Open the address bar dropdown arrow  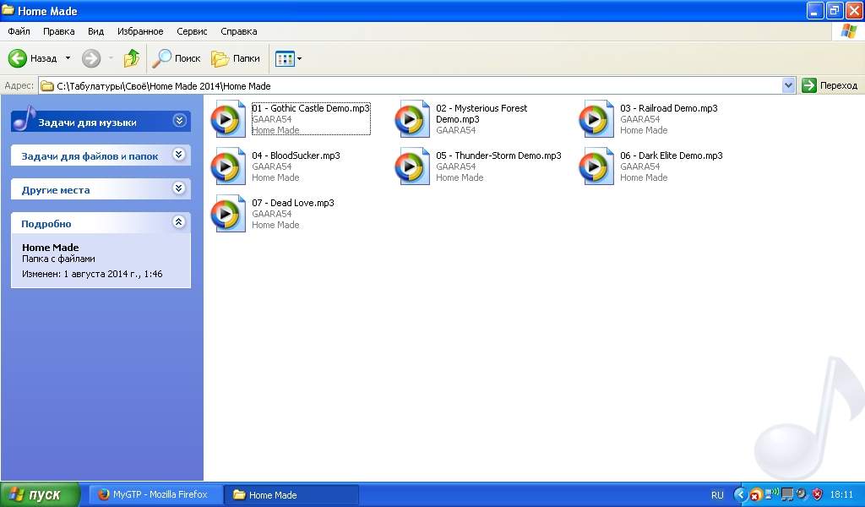[788, 85]
